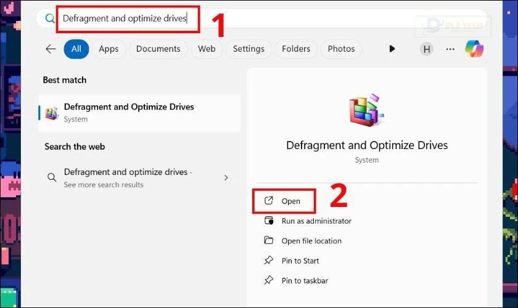The width and height of the screenshot is (518, 308).
Task: Click 'System' label under best match result
Action: [x=76, y=119]
